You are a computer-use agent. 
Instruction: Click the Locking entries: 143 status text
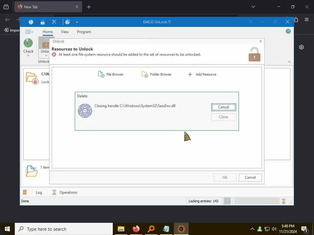click(x=203, y=201)
